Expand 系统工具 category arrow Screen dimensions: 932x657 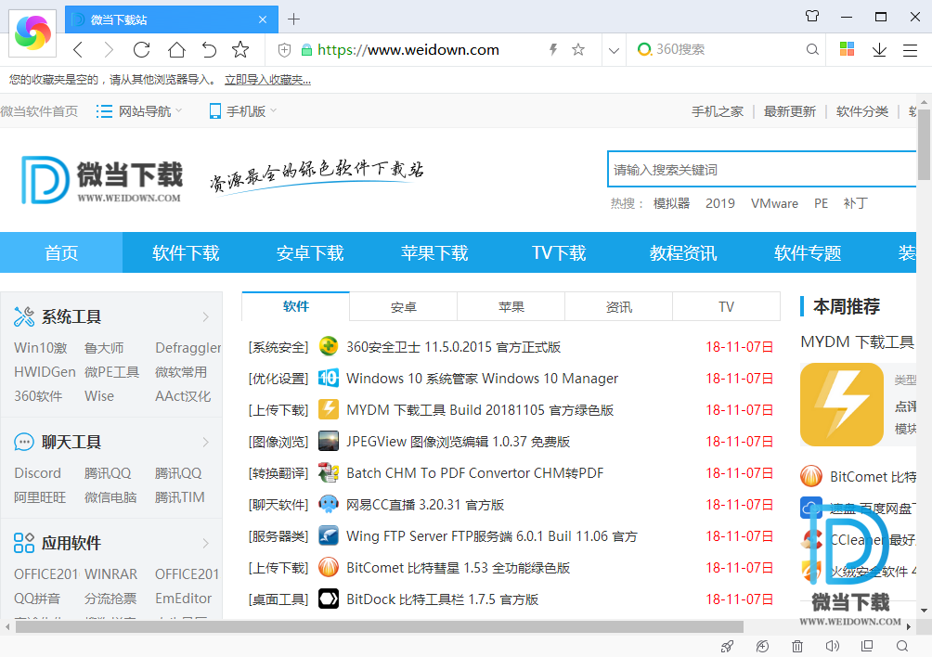pos(206,316)
